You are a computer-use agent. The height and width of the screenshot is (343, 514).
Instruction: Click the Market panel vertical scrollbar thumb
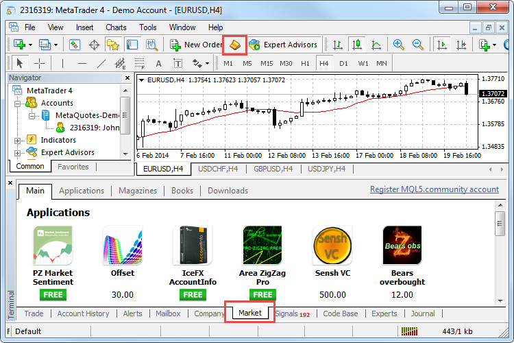[500, 224]
